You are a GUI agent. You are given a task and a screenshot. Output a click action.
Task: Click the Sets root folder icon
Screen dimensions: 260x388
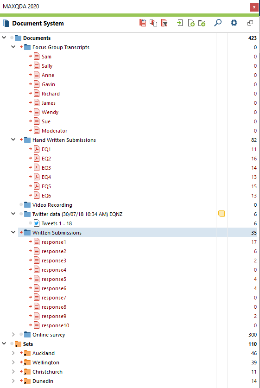[x=18, y=344]
